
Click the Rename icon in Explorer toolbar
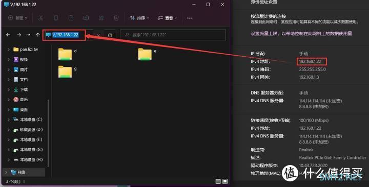(x=86, y=18)
